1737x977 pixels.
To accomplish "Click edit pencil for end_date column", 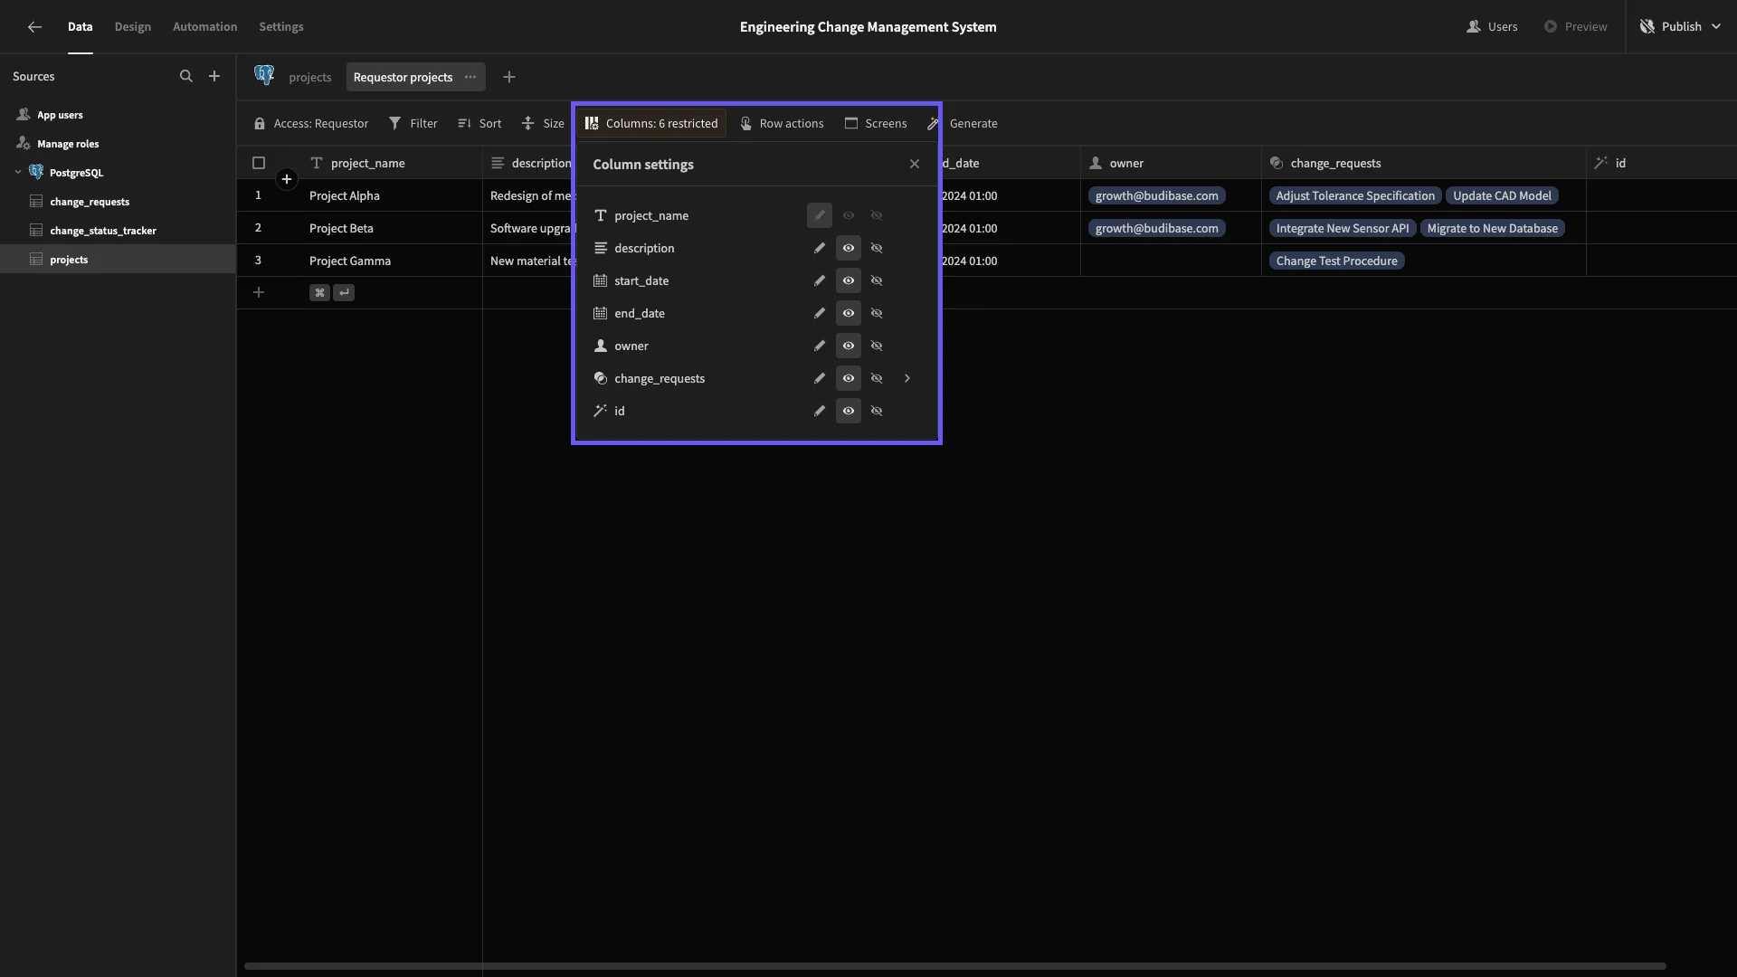I will [820, 313].
